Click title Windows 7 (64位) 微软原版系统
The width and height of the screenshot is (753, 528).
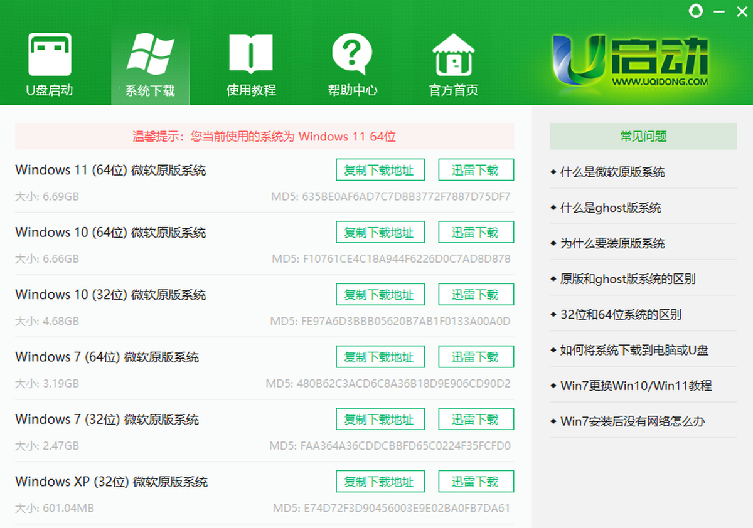click(x=107, y=357)
